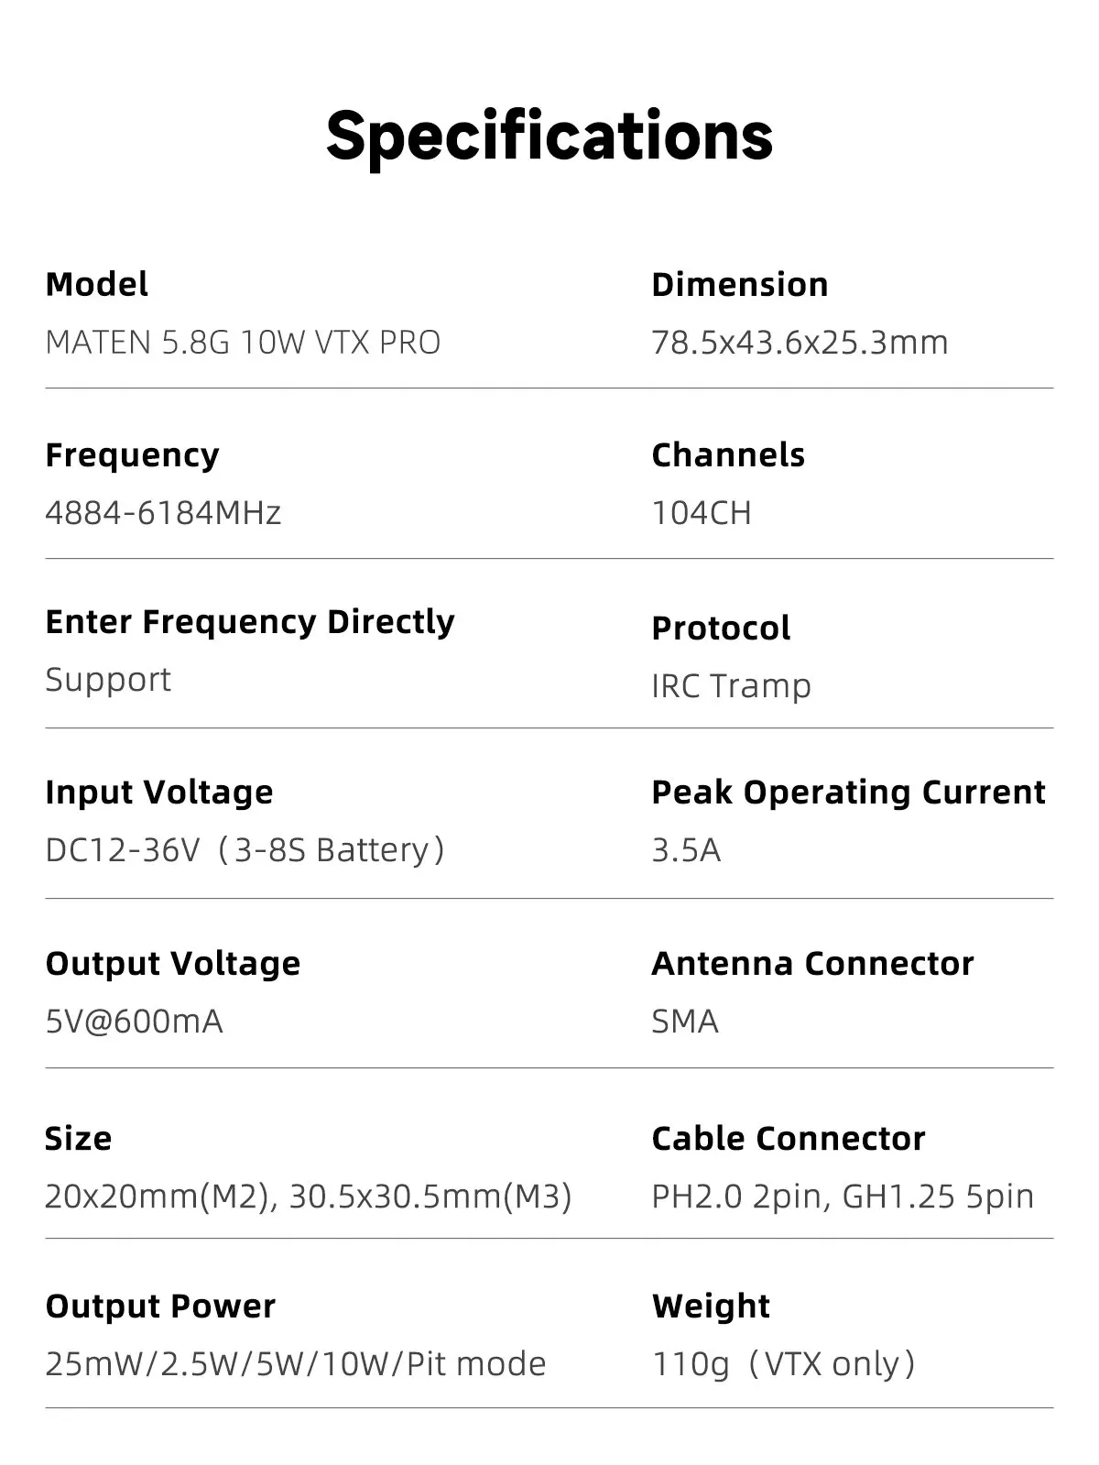The width and height of the screenshot is (1099, 1465).
Task: Select the 5V@600mA output voltage value
Action: click(x=134, y=1021)
